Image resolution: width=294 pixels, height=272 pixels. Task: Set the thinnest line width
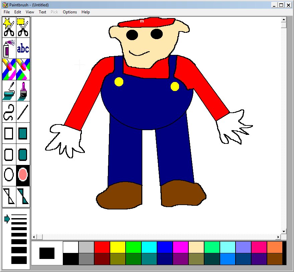click(x=19, y=215)
